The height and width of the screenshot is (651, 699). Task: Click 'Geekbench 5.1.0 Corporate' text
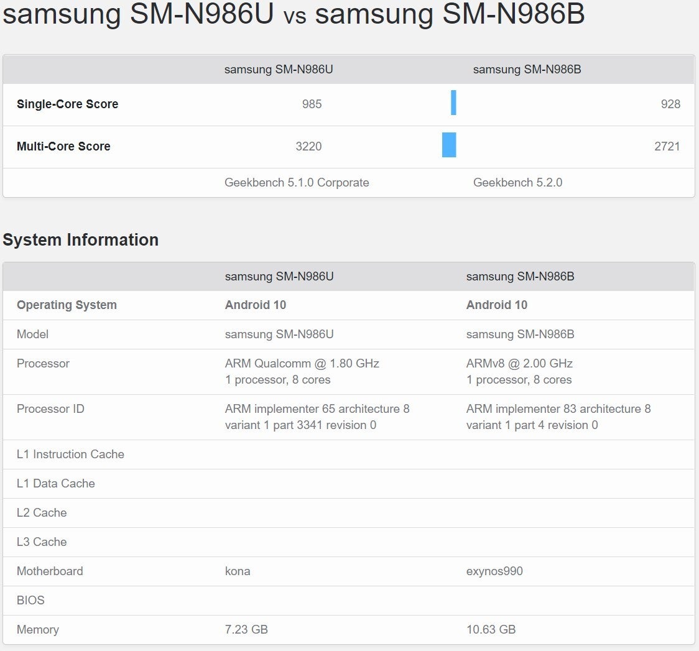(297, 183)
